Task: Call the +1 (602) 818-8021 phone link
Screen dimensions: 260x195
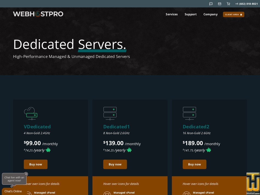Action: pos(246,4)
